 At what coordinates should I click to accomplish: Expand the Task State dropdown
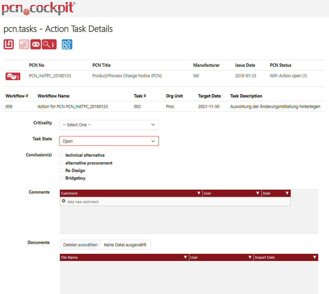[x=109, y=141]
